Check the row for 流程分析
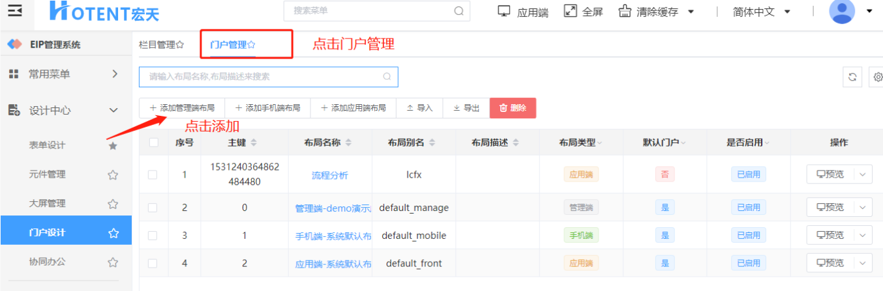Screen dimensions: 883x291 pos(153,174)
